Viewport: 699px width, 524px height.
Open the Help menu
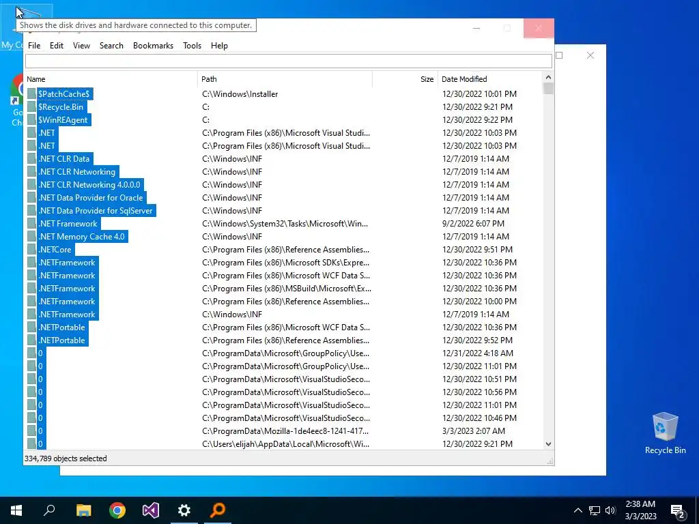point(219,46)
